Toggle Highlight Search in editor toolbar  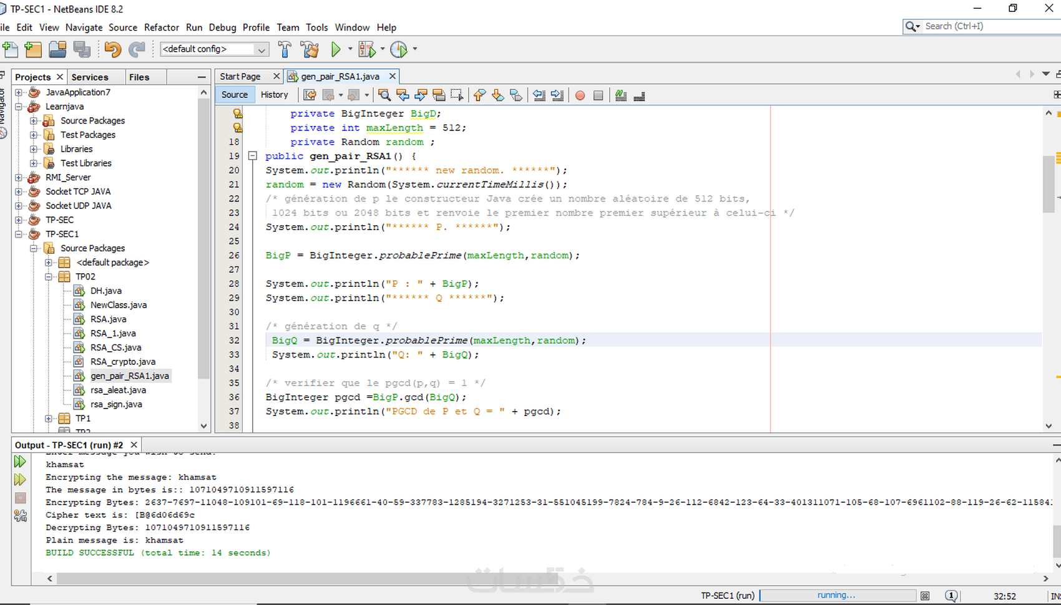tap(439, 95)
